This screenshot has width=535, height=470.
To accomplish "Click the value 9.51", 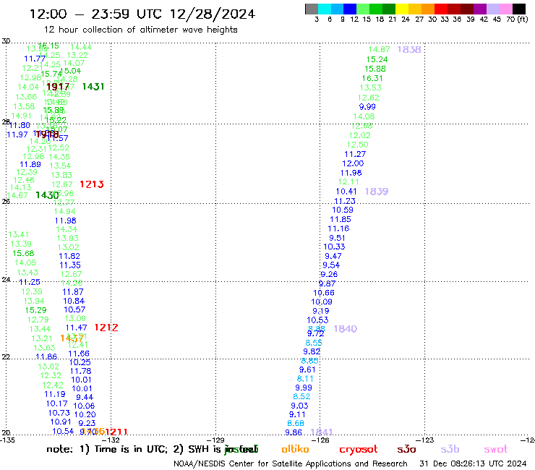I will pos(337,238).
